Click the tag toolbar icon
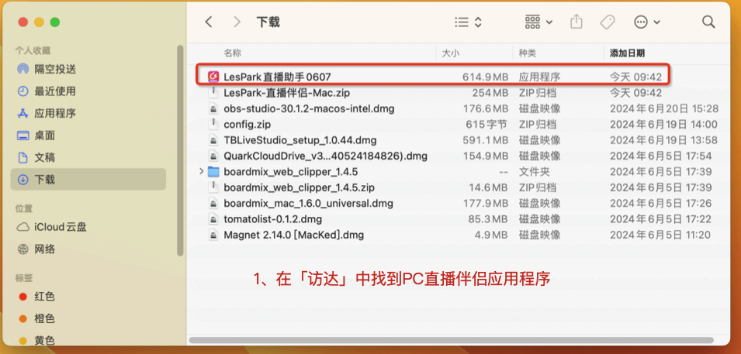This screenshot has width=741, height=354. [x=607, y=22]
